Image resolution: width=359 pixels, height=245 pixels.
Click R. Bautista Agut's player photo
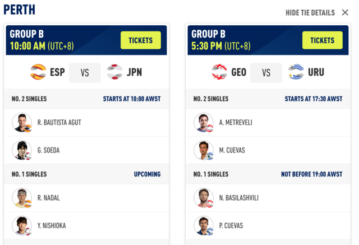(22, 122)
